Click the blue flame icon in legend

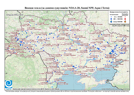tap(111, 21)
